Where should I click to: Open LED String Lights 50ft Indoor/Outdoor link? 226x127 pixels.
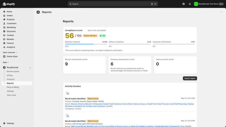[87, 124]
